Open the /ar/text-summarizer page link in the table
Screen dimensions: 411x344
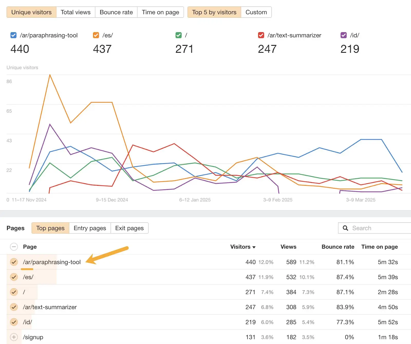(x=50, y=307)
